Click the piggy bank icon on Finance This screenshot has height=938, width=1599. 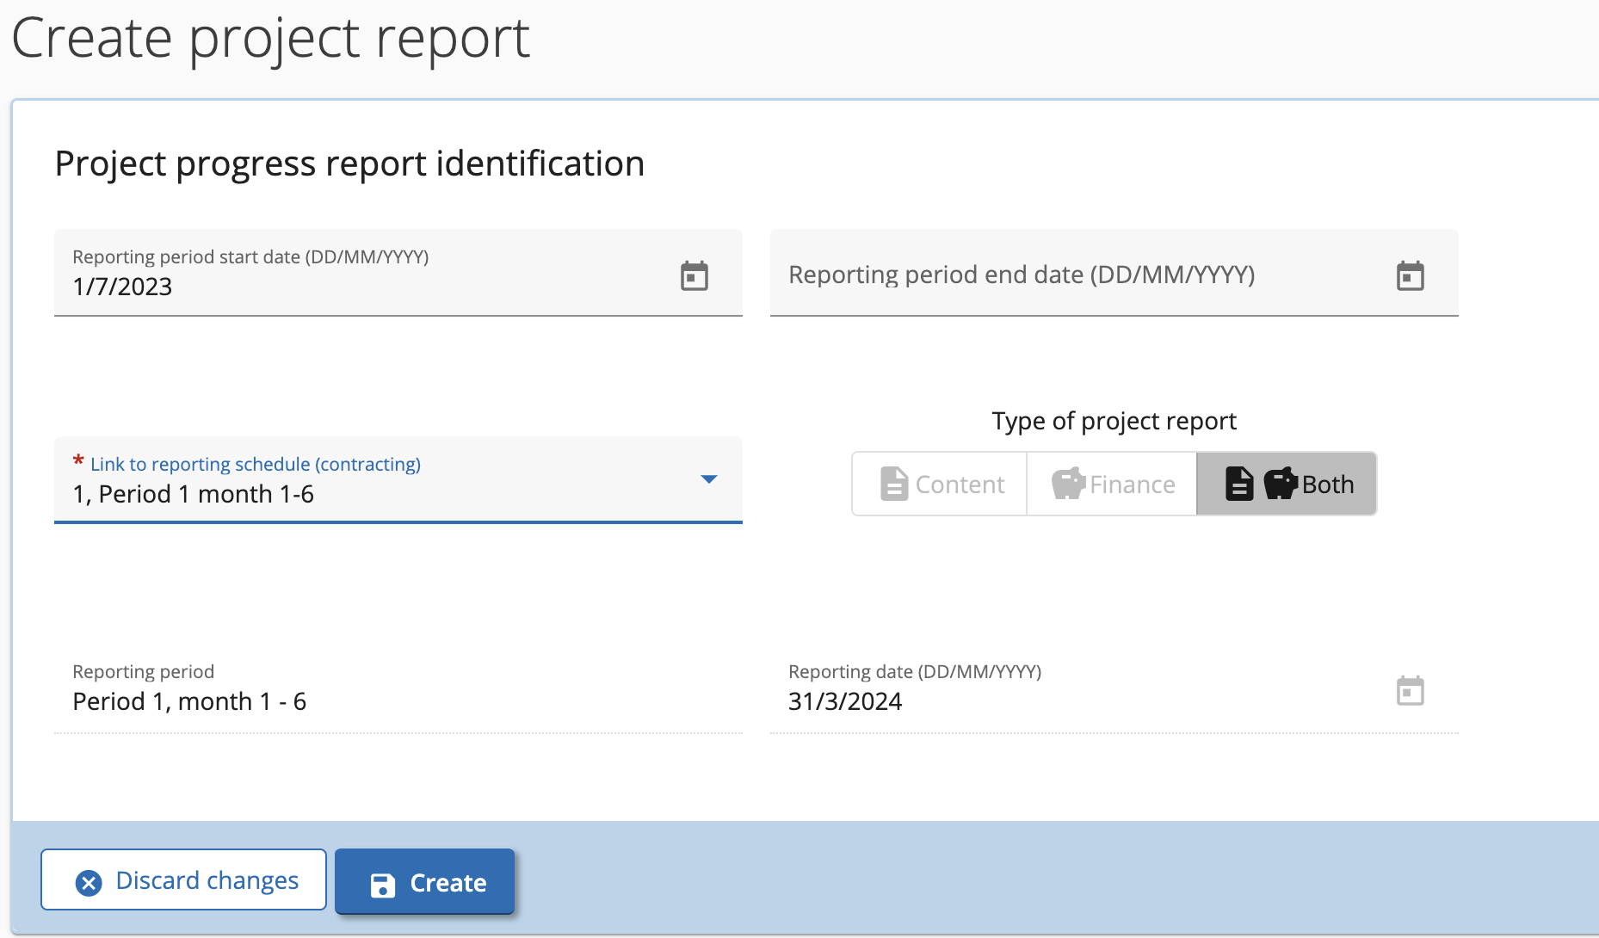tap(1068, 484)
